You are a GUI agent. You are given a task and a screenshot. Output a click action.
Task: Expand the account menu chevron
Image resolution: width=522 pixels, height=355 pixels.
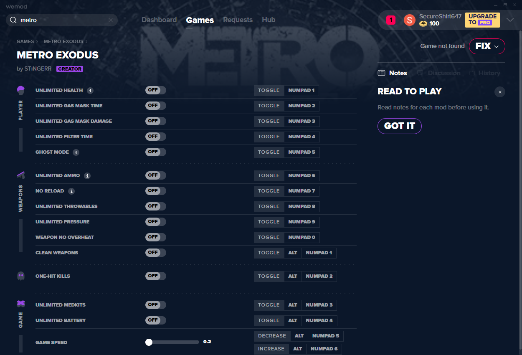click(510, 20)
